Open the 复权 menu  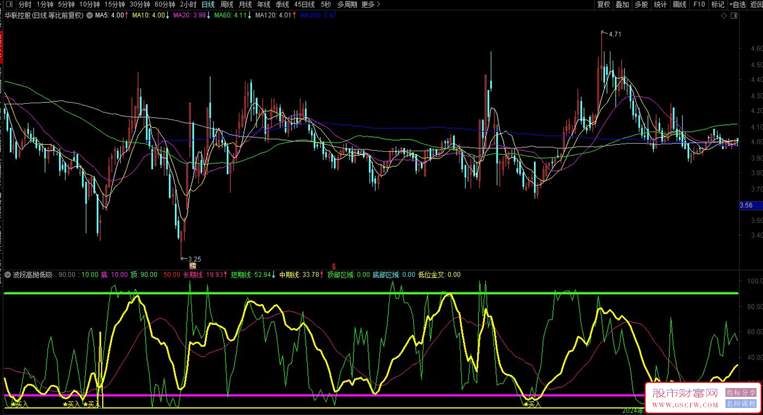603,5
